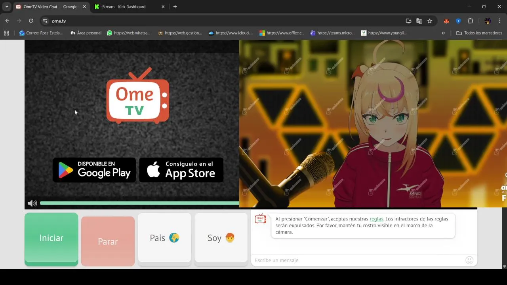Go forward to next page

[19, 21]
